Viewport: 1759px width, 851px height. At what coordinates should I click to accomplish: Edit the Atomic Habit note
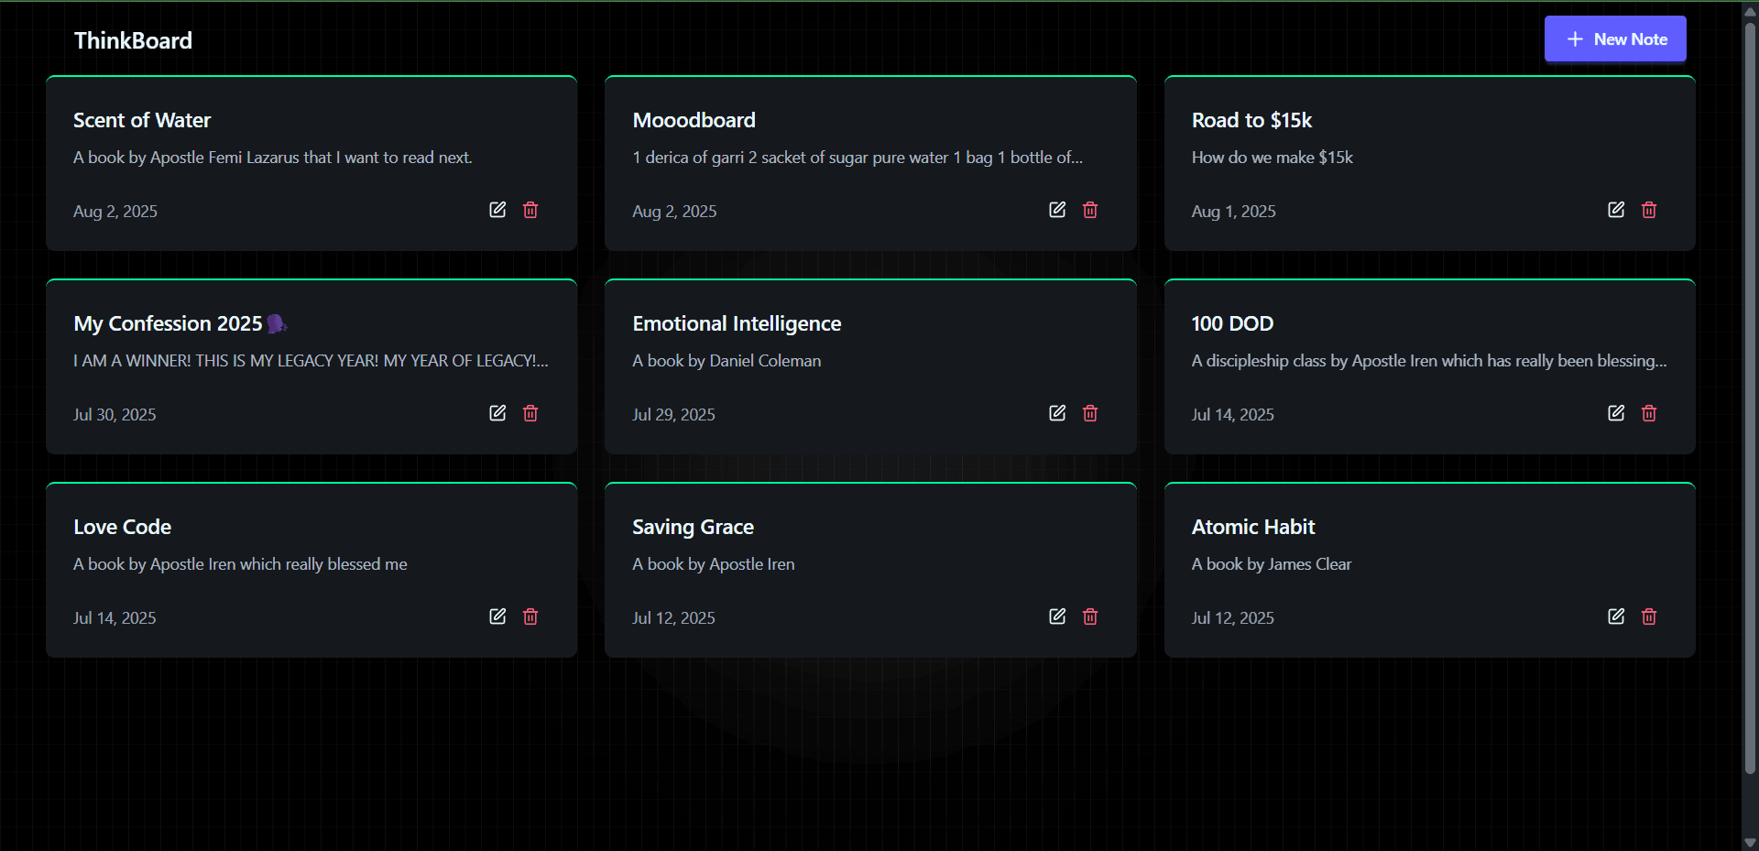[1616, 616]
